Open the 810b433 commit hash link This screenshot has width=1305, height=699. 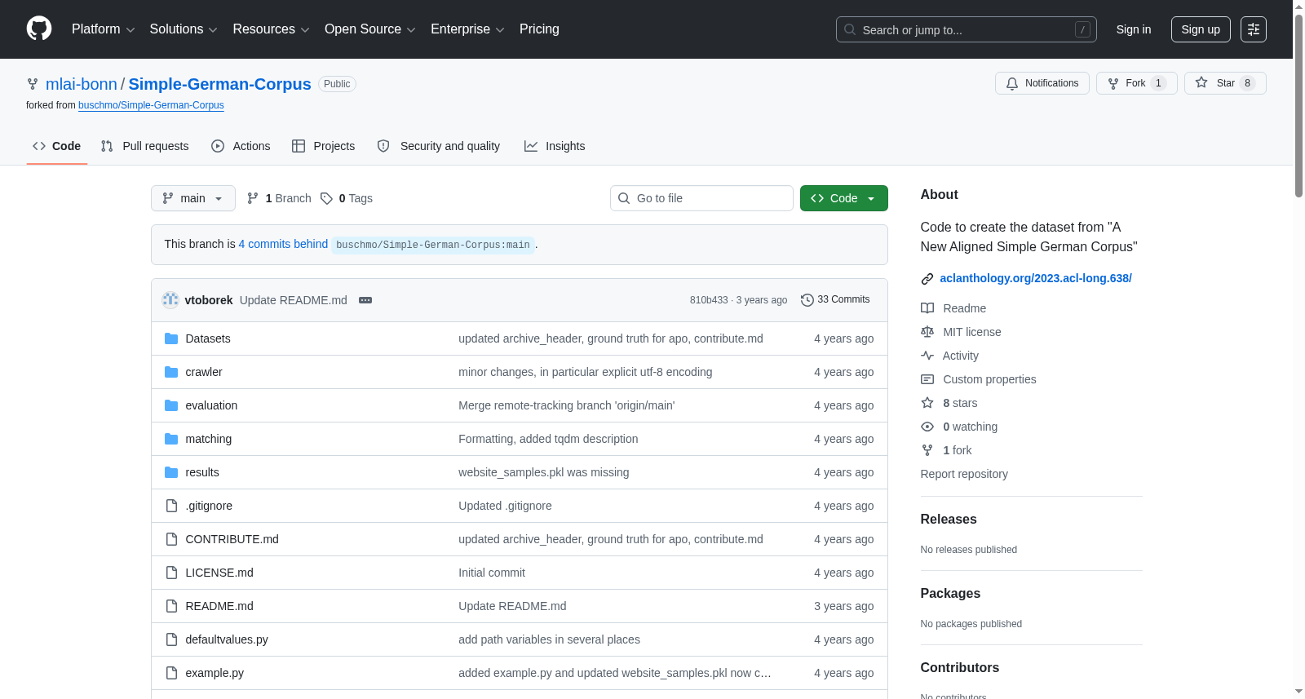point(709,300)
